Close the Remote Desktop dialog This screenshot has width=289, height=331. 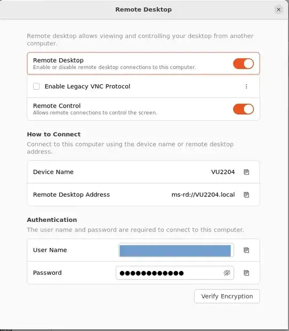click(279, 10)
